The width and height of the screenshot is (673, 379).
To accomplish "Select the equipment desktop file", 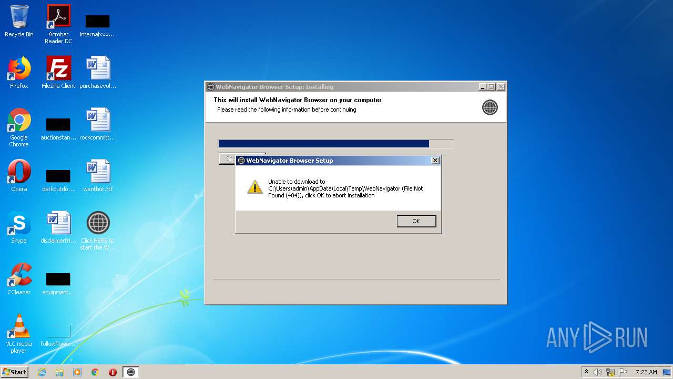I will 58,283.
